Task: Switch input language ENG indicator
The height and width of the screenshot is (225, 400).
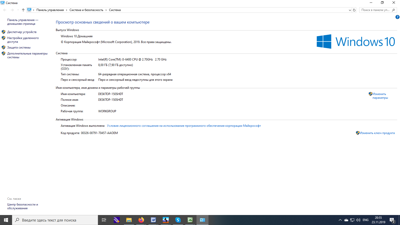Action: tap(365, 220)
